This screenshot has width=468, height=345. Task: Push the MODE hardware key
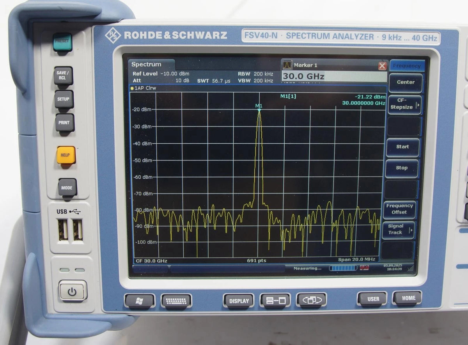(67, 188)
